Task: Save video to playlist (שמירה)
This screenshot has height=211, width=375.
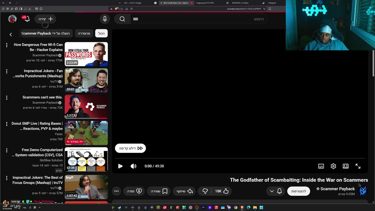Action: pyautogui.click(x=159, y=191)
